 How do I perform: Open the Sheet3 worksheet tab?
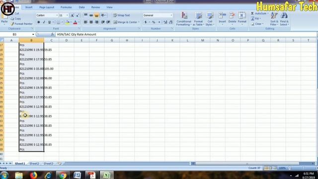48,164
